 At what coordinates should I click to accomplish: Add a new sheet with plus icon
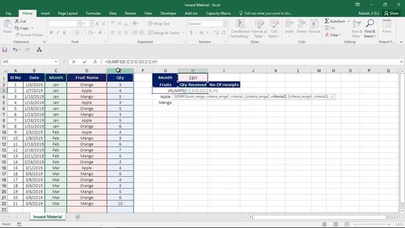tap(78, 217)
